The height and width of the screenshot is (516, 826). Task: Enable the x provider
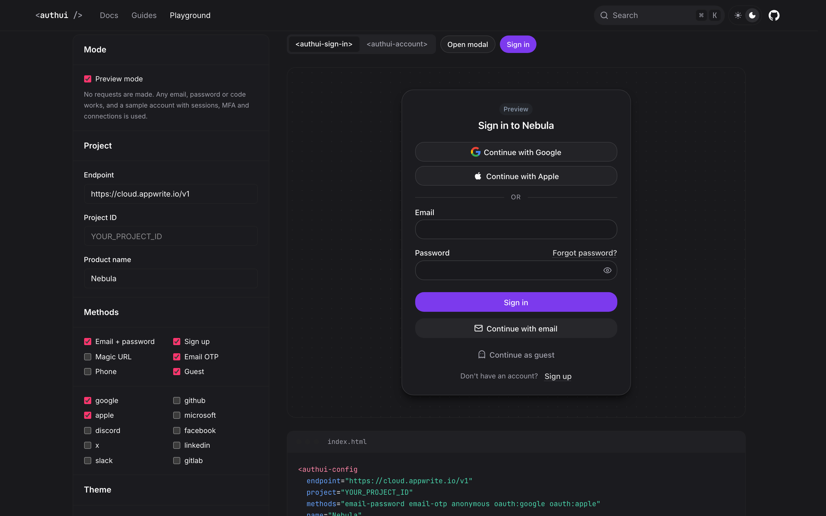[88, 445]
